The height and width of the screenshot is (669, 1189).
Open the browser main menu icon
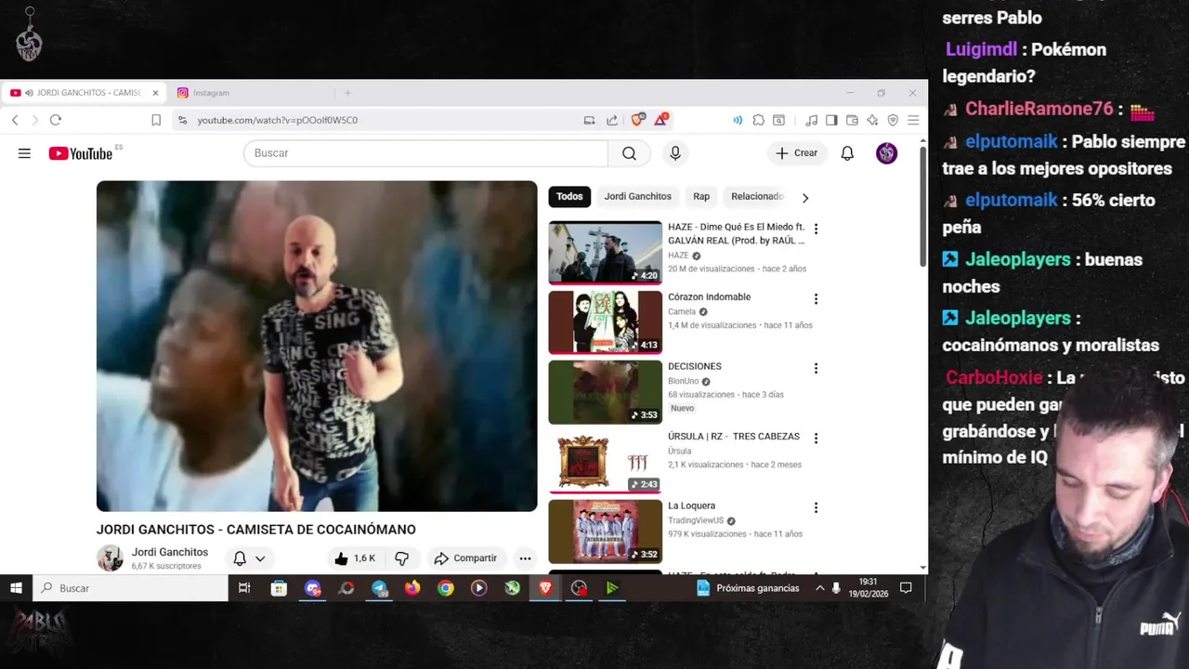tap(913, 120)
